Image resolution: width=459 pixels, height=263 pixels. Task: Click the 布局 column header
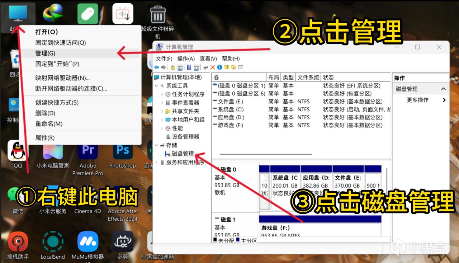273,77
